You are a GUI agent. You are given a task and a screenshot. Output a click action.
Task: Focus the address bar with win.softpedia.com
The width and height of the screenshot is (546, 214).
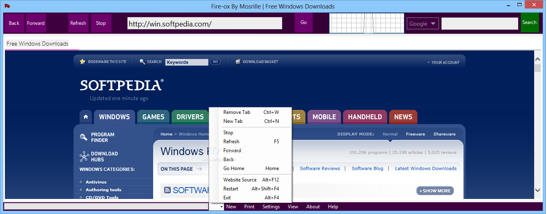(x=205, y=24)
